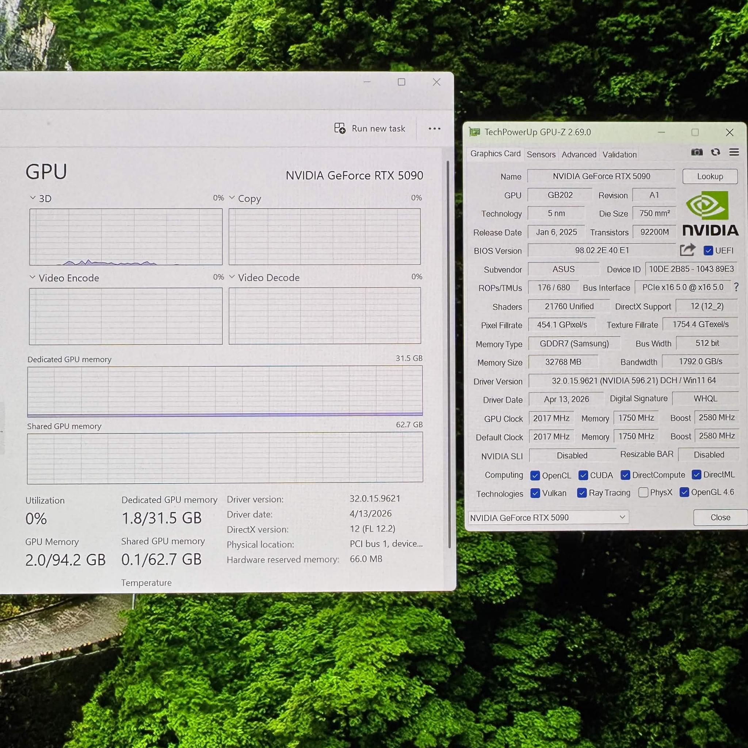Toggle the OpenCL checkbox

click(535, 476)
